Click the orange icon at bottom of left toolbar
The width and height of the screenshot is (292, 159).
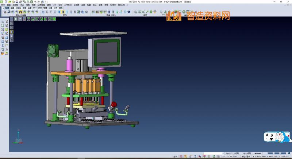[3, 53]
